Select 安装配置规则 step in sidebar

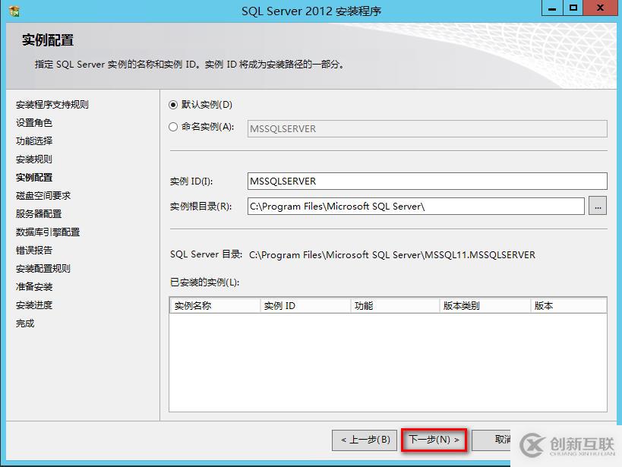[43, 269]
